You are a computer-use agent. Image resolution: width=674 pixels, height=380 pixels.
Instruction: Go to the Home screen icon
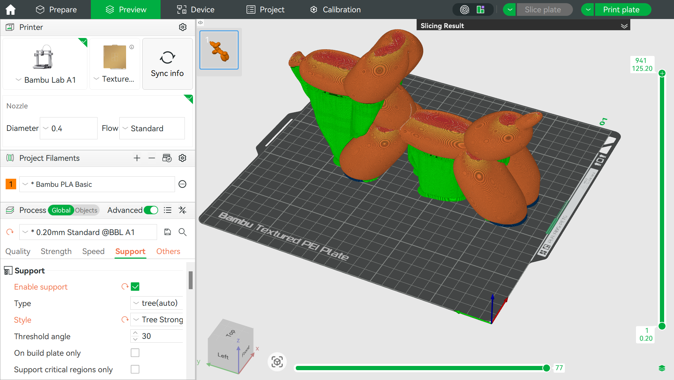[11, 9]
